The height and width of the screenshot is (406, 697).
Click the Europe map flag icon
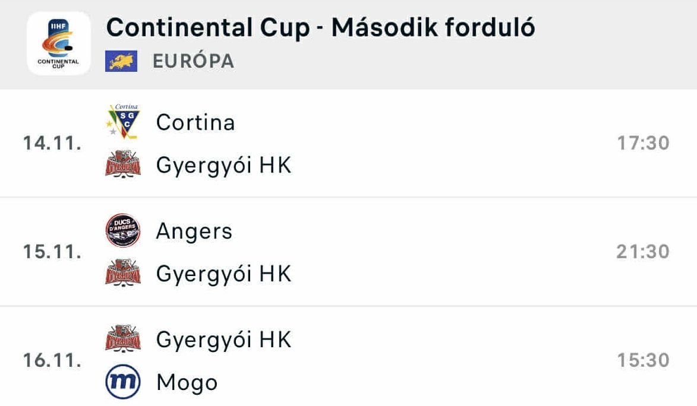point(121,61)
